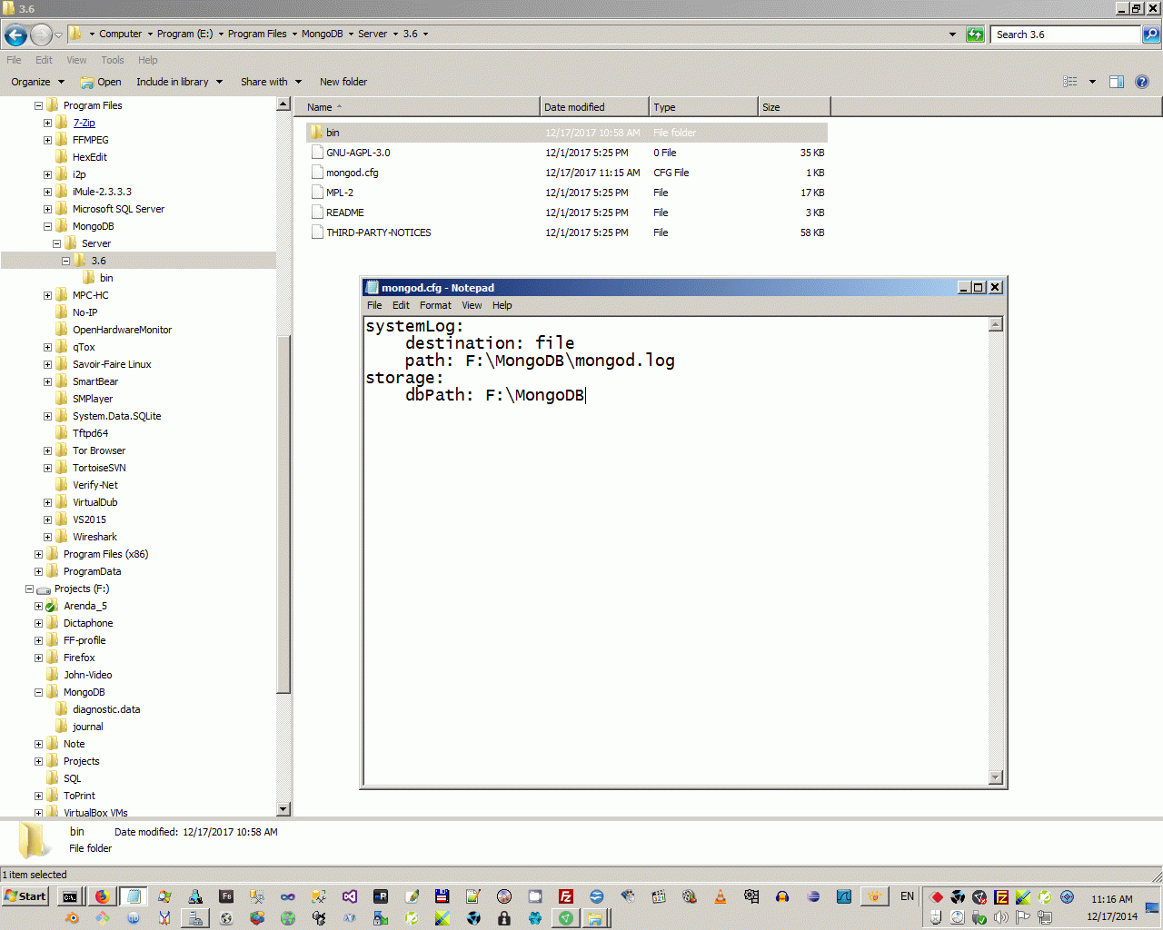Open the address bar history dropdown
Image resolution: width=1163 pixels, height=930 pixels.
point(952,35)
